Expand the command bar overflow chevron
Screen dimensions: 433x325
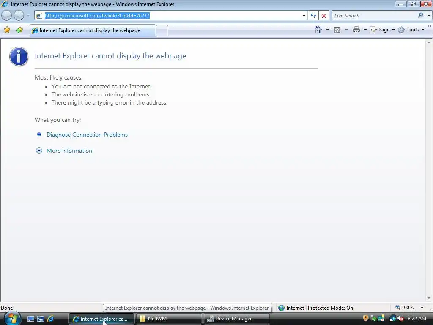430,26
